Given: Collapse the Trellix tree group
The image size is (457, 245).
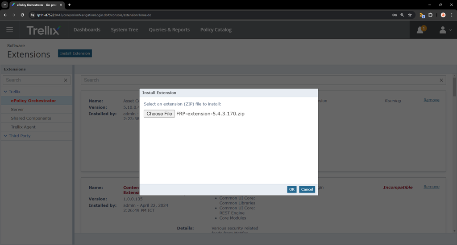Looking at the screenshot, I should [x=5, y=92].
